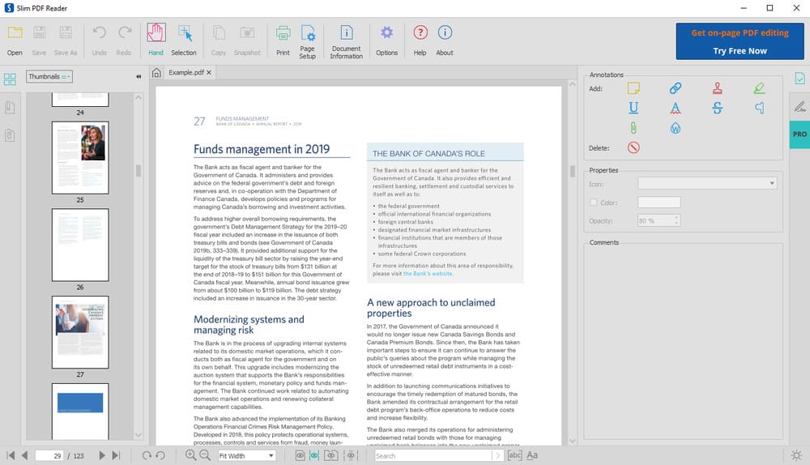Image resolution: width=810 pixels, height=465 pixels.
Task: Expand the annotation Icon dropdown
Action: pos(707,184)
